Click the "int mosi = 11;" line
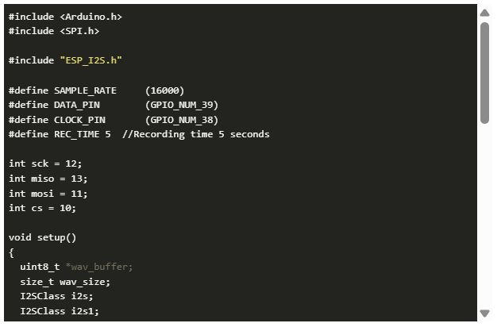Image resolution: width=501 pixels, height=327 pixels. tap(48, 194)
